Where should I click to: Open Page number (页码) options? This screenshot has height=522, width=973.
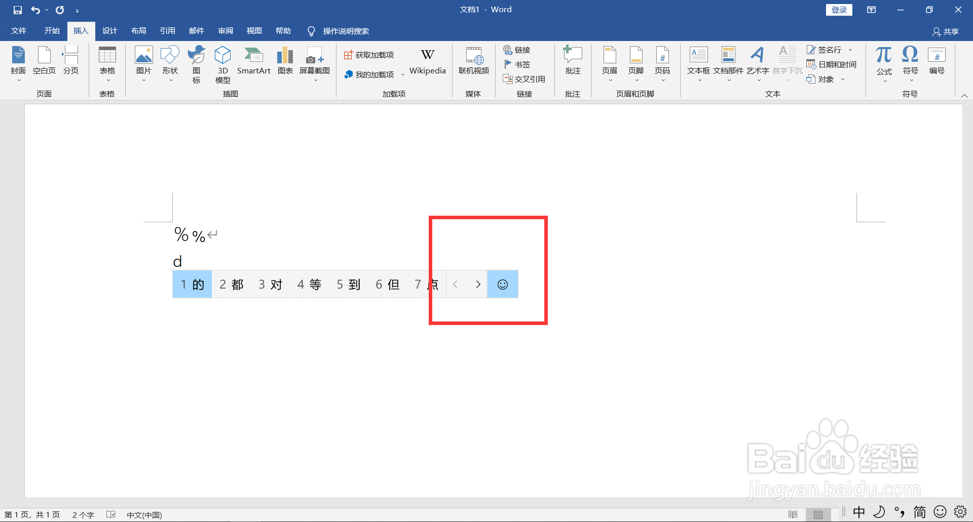[662, 64]
